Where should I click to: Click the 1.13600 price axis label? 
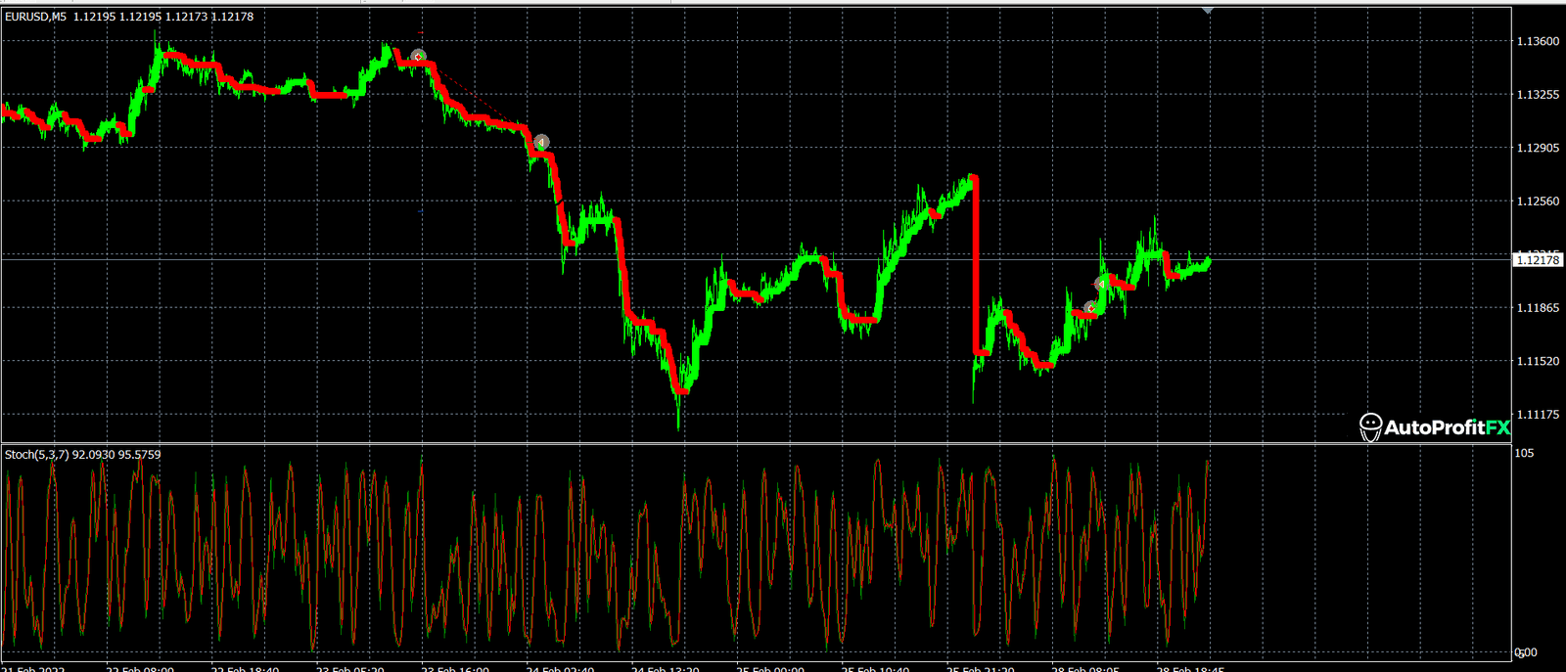click(1537, 42)
